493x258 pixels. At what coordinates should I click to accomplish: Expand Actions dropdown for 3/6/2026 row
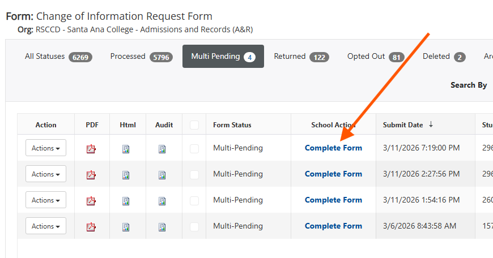(x=46, y=226)
